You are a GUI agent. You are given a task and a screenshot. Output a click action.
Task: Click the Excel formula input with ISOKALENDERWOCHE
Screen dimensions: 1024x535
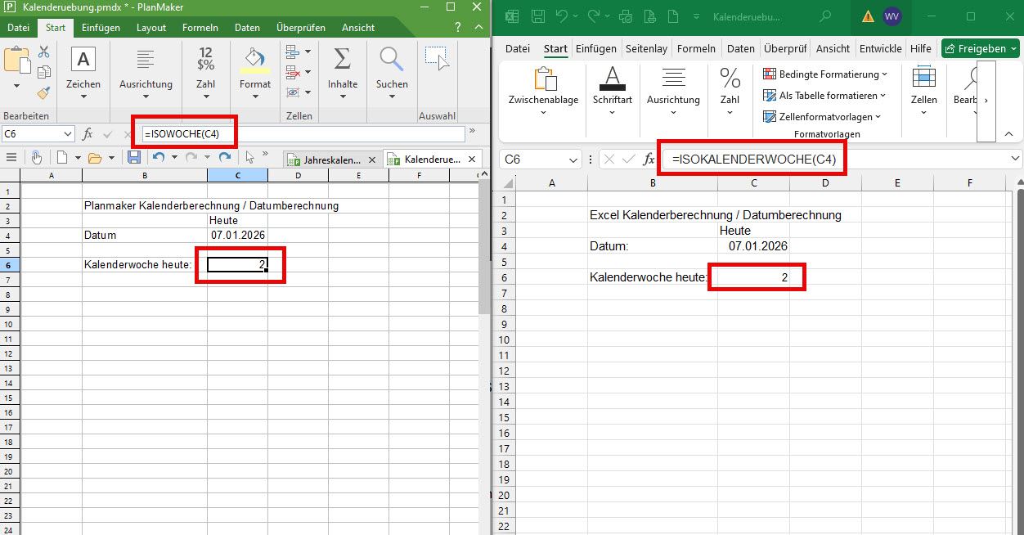point(752,160)
